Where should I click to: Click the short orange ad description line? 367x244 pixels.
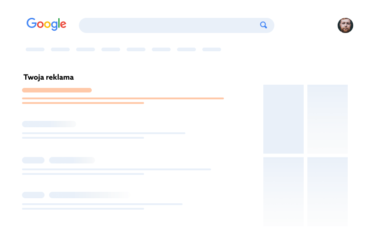click(x=83, y=103)
